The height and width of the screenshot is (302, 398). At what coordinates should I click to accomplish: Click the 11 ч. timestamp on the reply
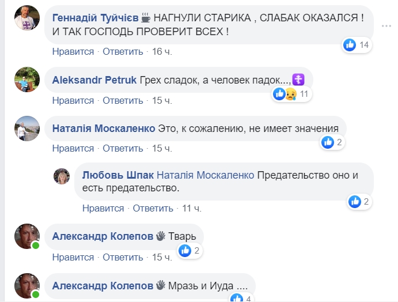pyautogui.click(x=192, y=208)
